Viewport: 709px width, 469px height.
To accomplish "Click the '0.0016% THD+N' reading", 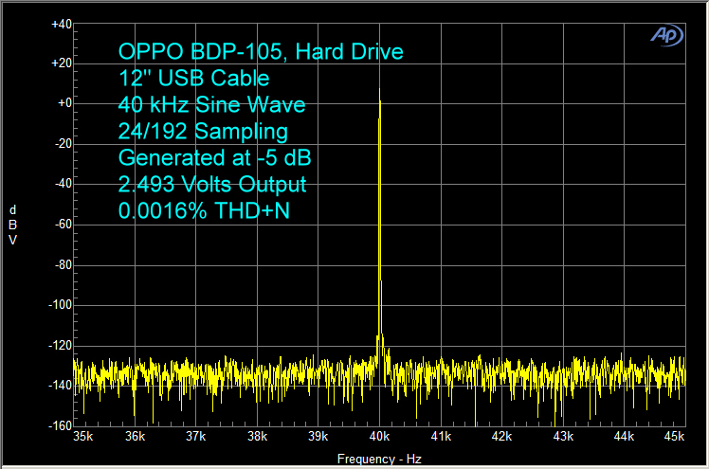I will coord(204,210).
